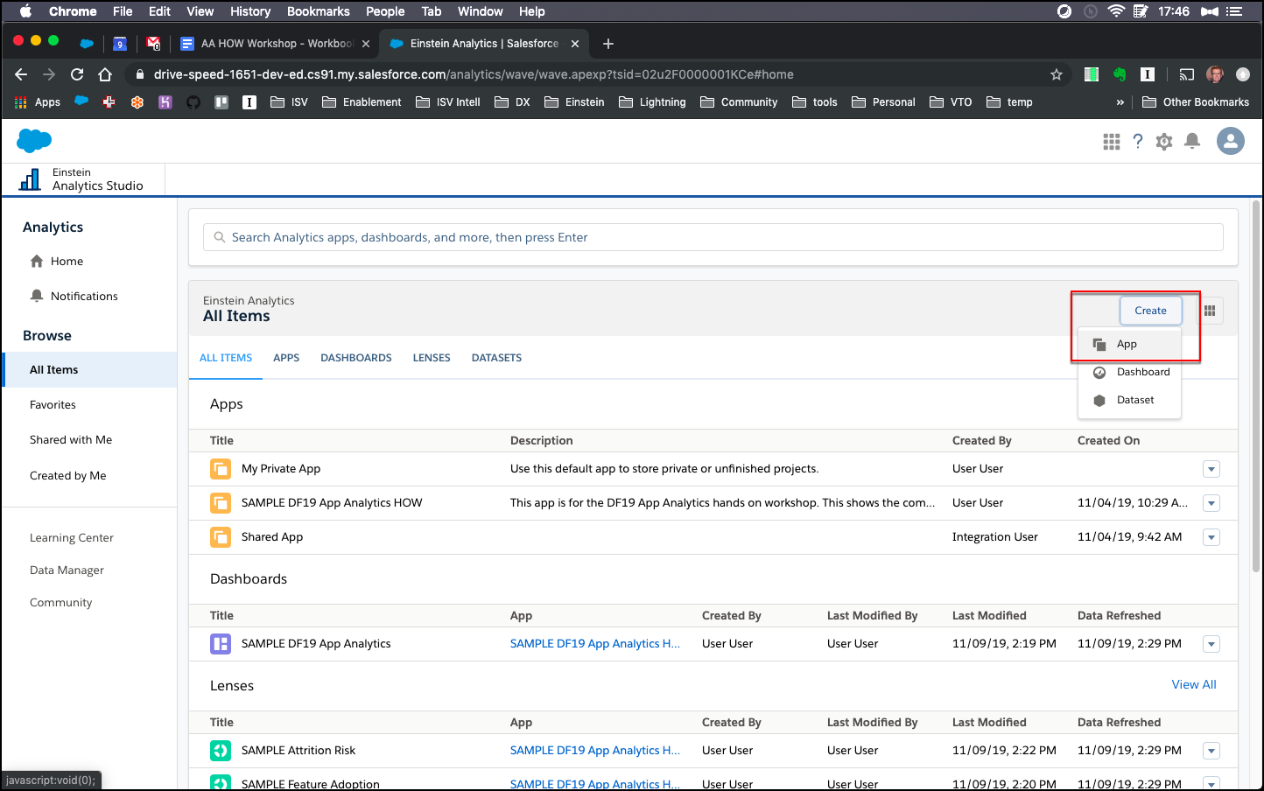Viewport: 1264px width, 791px height.
Task: Switch to the DASHBOARDS tab
Action: coord(356,358)
